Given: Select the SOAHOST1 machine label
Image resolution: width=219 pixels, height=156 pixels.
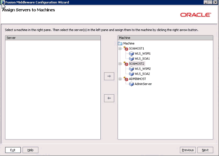Looking at the screenshot, I should [x=137, y=49].
